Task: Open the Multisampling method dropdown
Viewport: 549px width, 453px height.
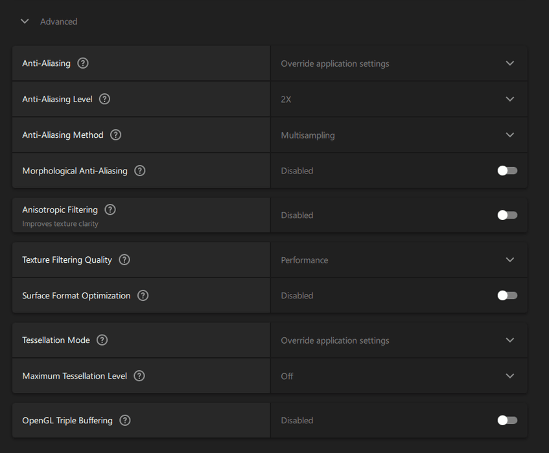Action: [399, 135]
